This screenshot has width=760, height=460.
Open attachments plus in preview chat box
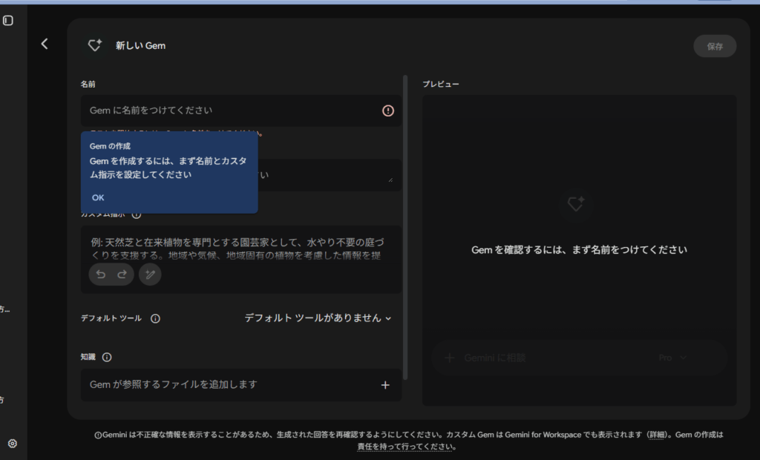(x=449, y=358)
